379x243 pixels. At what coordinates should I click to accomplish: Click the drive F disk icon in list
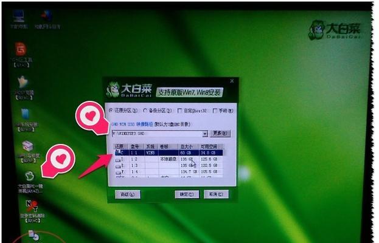119,173
